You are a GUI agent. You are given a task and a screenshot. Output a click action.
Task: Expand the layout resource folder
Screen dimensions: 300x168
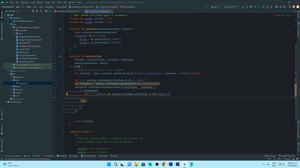[11, 86]
